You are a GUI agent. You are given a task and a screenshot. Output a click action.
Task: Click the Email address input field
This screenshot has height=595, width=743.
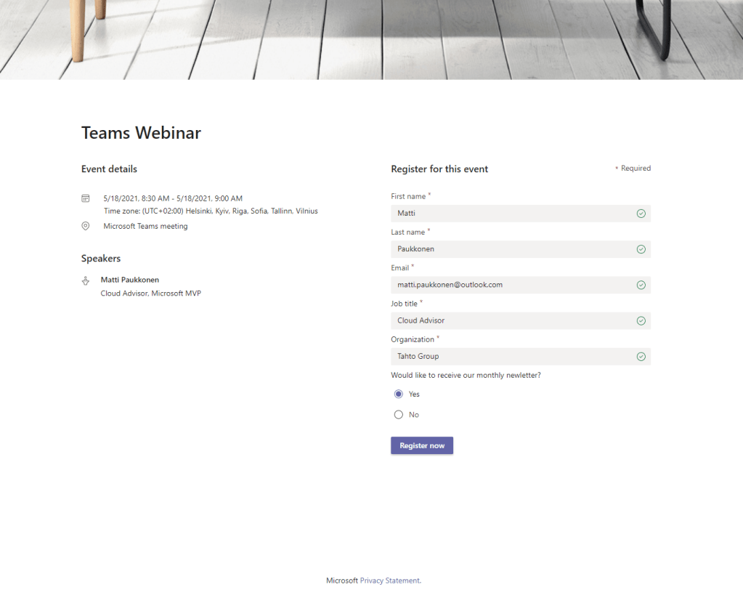click(x=508, y=285)
